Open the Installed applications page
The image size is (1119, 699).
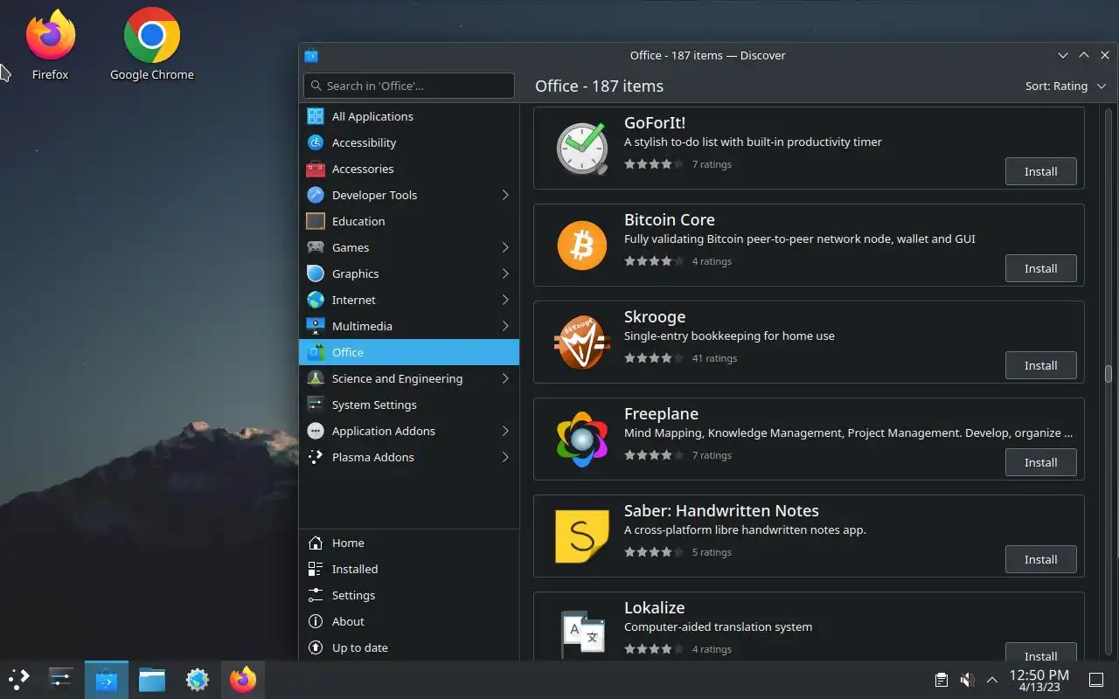click(409, 569)
